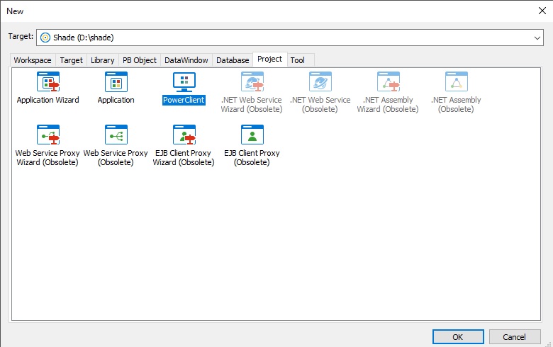Select the .NET Assembly Wizard (Obsolete) icon
This screenshot has width=553, height=347.
[x=389, y=81]
